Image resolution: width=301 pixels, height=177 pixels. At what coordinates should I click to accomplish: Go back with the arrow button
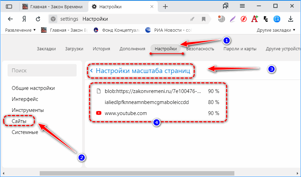(10, 19)
